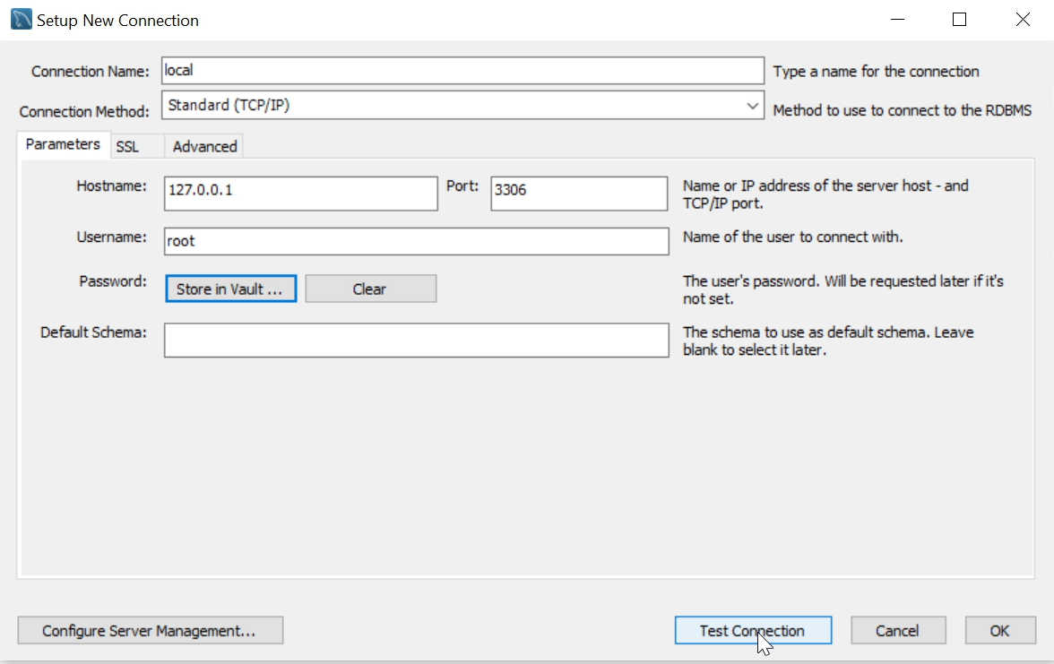This screenshot has height=664, width=1054.
Task: Select the Username field containing root
Action: coord(415,241)
